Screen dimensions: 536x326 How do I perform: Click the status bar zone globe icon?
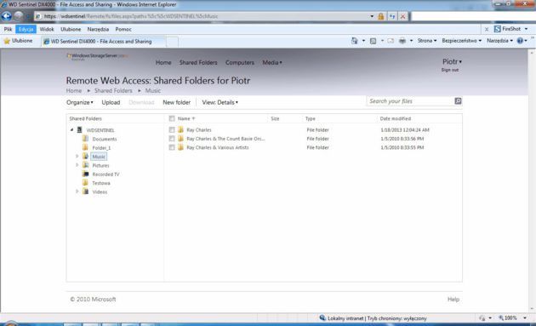pos(322,318)
